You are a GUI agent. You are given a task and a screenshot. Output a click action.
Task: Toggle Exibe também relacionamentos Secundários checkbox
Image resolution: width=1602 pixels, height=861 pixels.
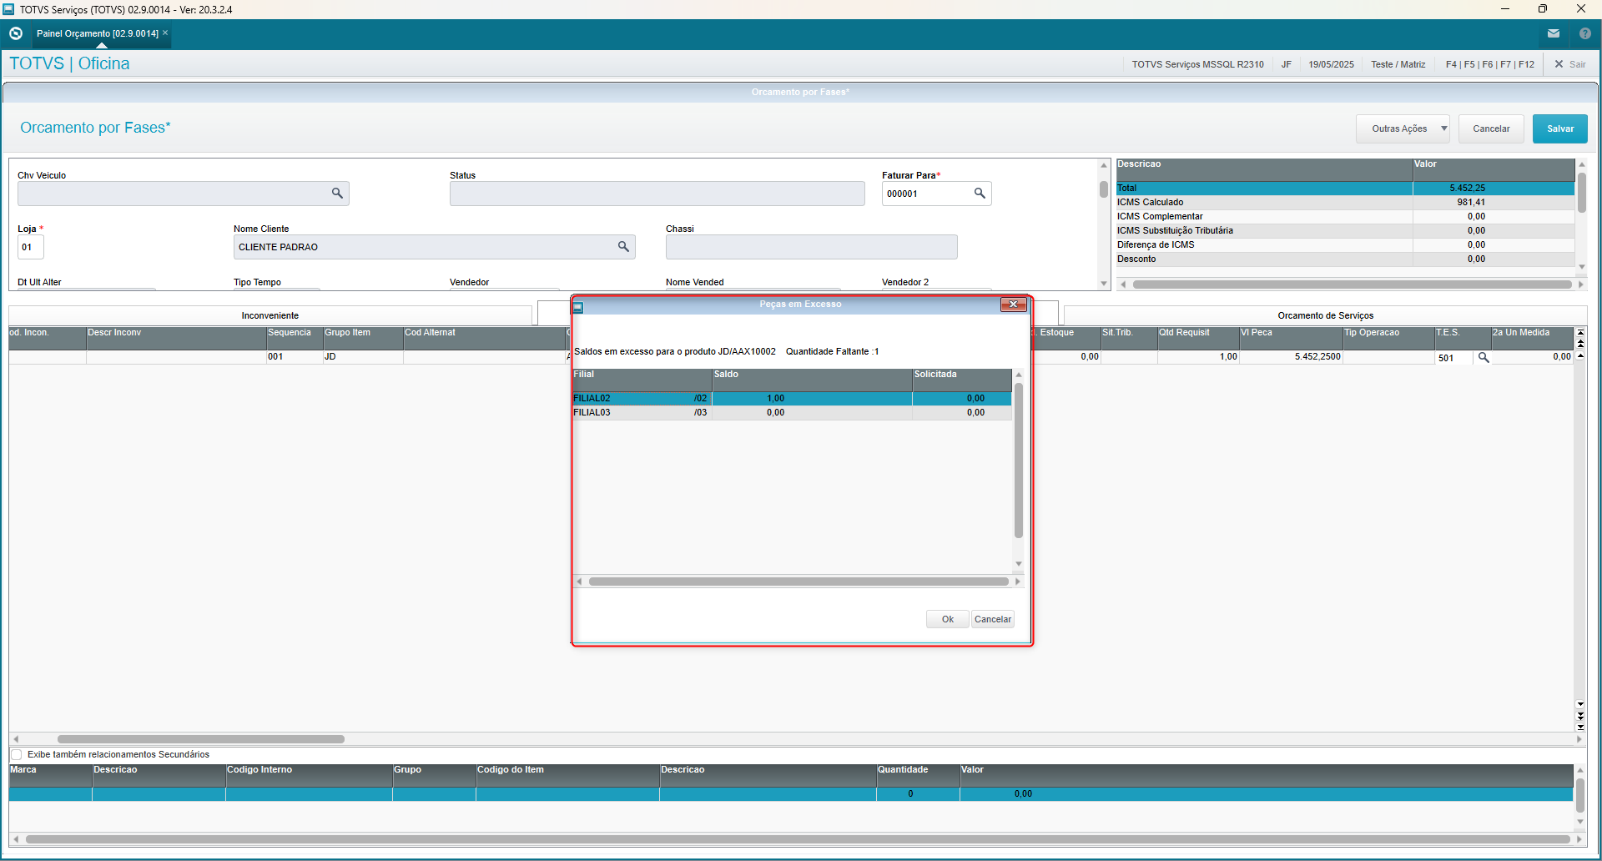[17, 755]
